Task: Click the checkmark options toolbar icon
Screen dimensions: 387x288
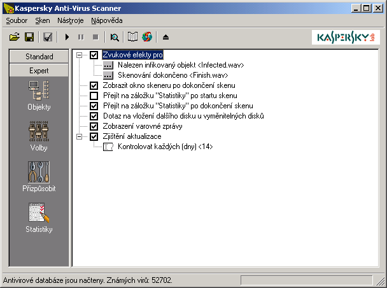Action: pyautogui.click(x=48, y=38)
